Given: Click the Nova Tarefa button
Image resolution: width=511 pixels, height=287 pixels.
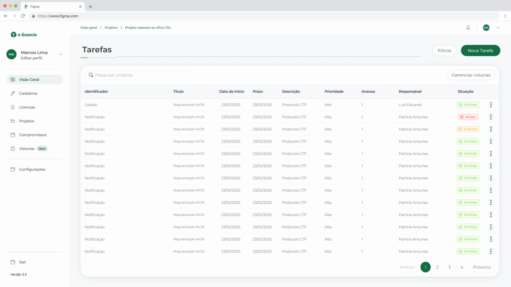Looking at the screenshot, I should point(480,50).
